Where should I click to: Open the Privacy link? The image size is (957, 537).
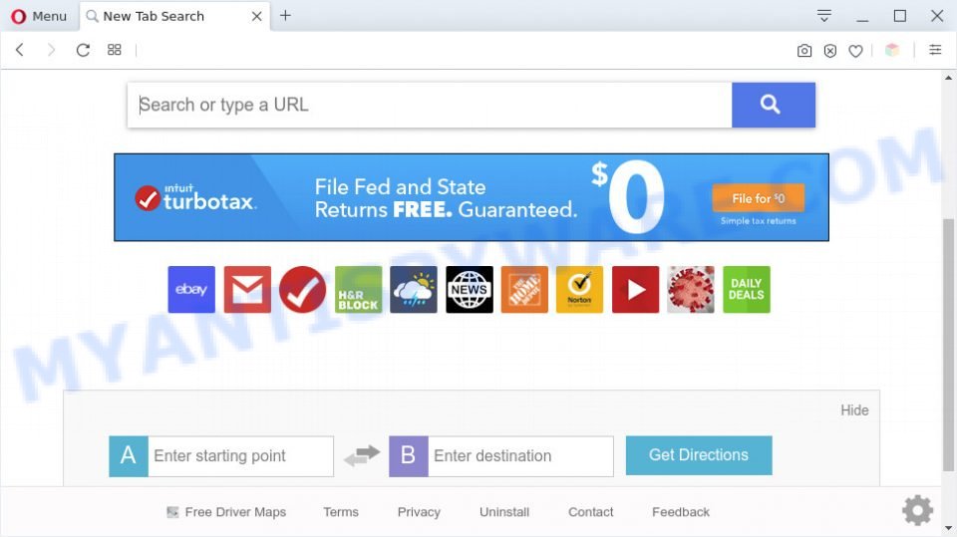click(x=419, y=512)
